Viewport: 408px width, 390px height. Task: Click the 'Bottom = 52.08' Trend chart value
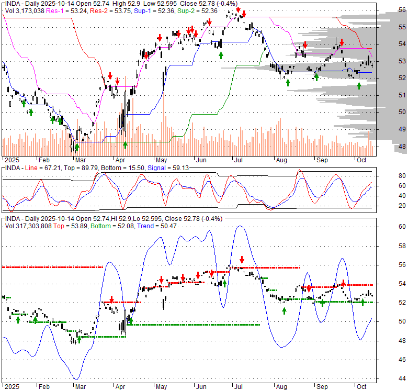(x=112, y=226)
